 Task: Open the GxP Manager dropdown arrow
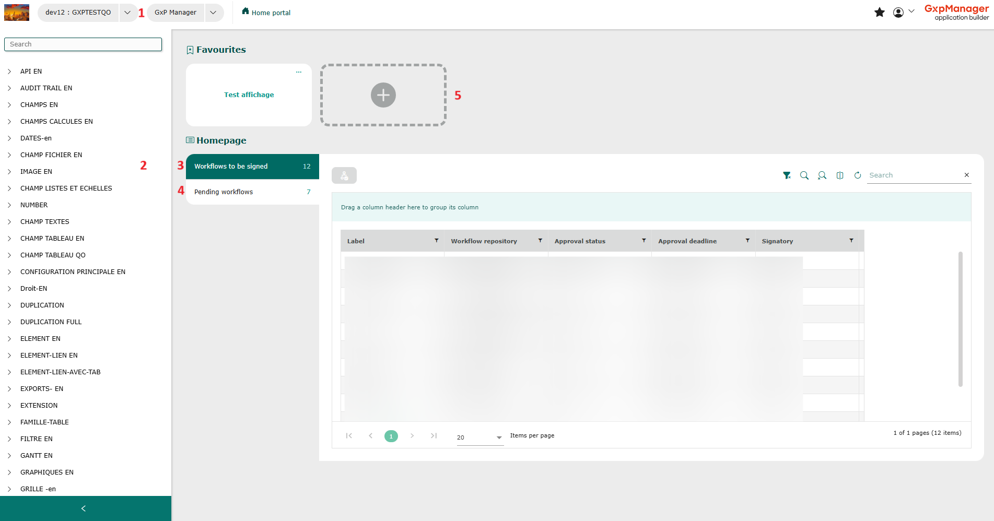click(213, 13)
